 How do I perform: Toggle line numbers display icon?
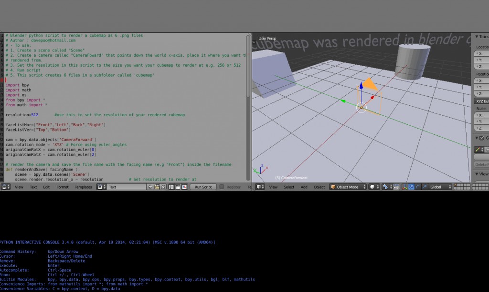[x=170, y=187]
